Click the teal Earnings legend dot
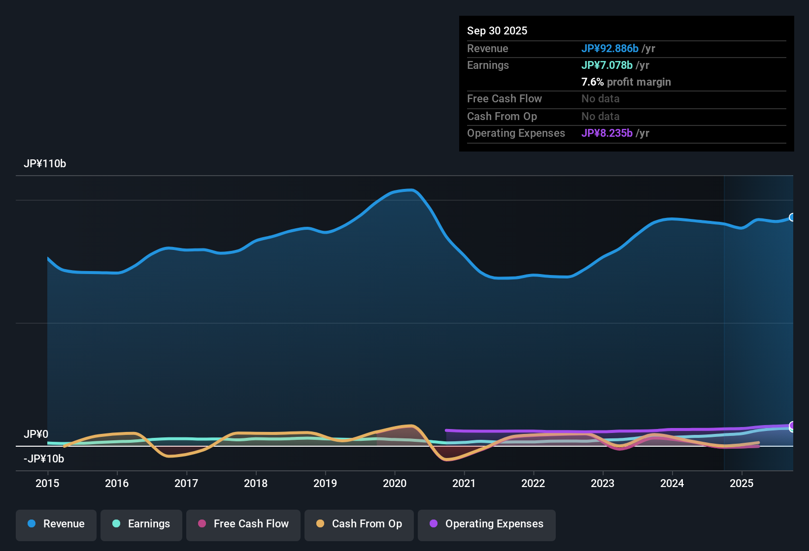Screen dimensions: 809x551 (x=116, y=524)
